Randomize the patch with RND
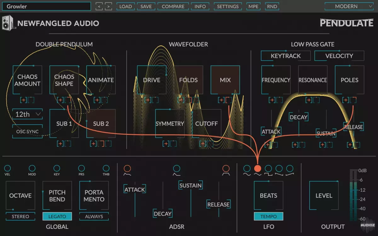 (272, 6)
